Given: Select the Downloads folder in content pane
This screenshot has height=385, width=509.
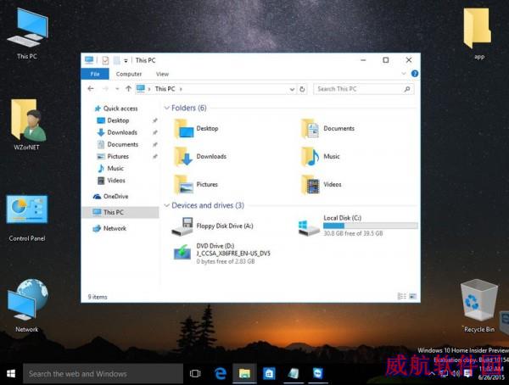Looking at the screenshot, I should [x=200, y=157].
